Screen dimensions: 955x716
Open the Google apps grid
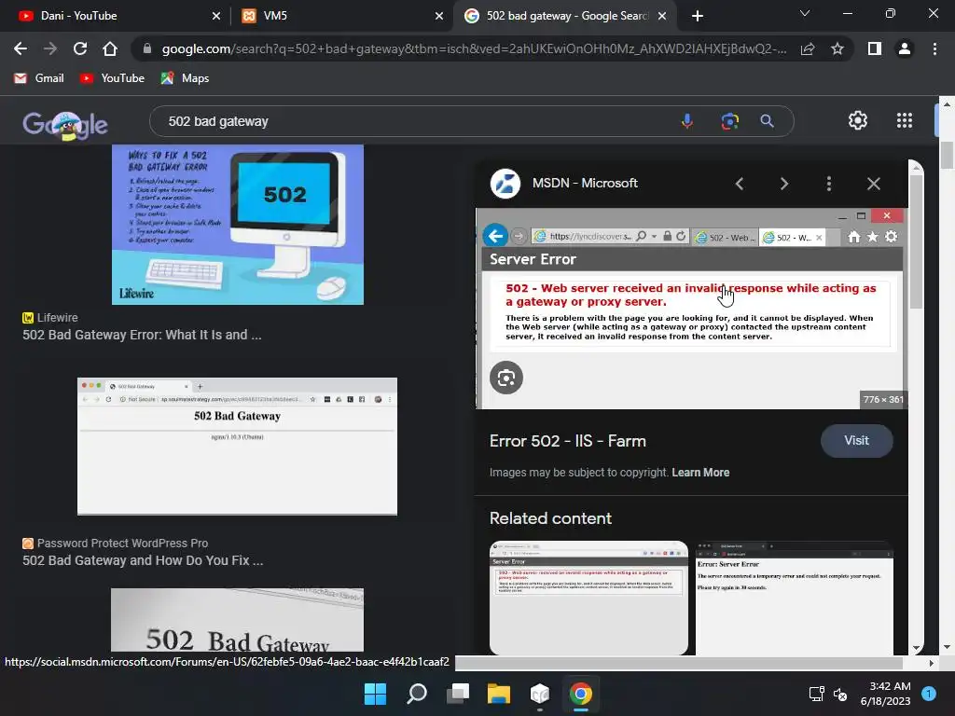tap(905, 120)
